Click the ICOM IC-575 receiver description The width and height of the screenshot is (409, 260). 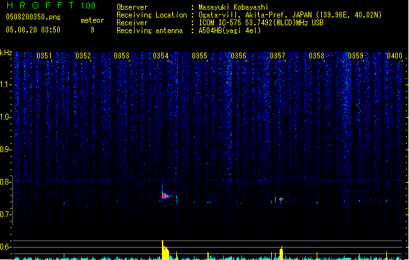pyautogui.click(x=261, y=23)
